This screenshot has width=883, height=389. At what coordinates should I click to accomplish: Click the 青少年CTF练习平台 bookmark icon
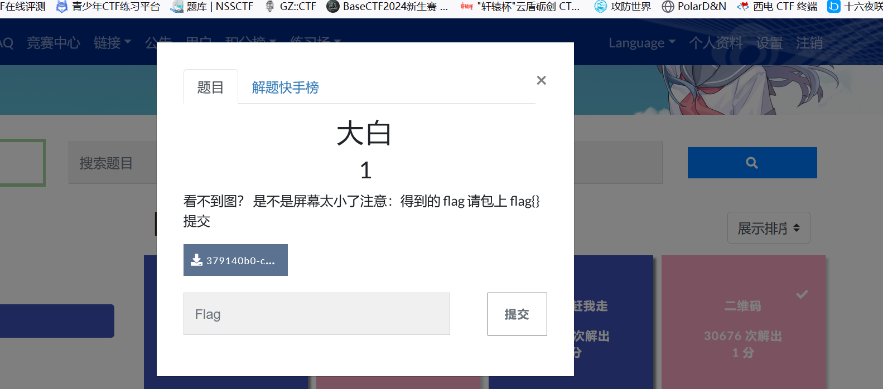62,7
